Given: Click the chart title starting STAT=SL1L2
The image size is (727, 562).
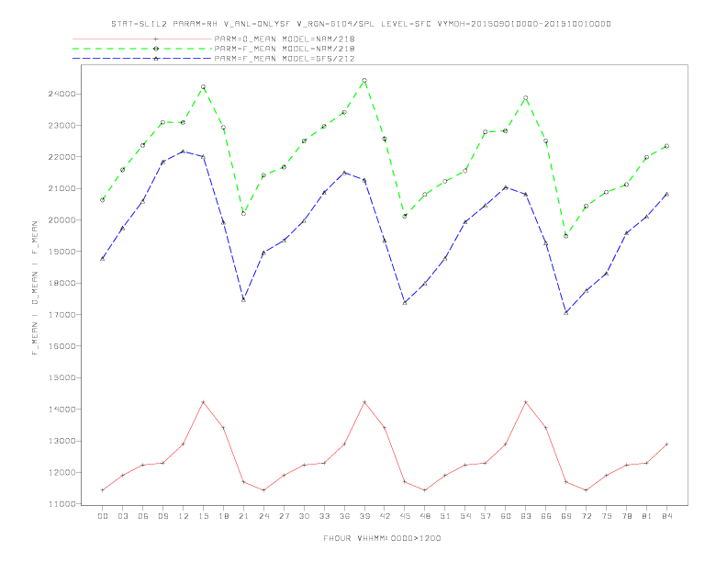Looking at the screenshot, I should 361,24.
